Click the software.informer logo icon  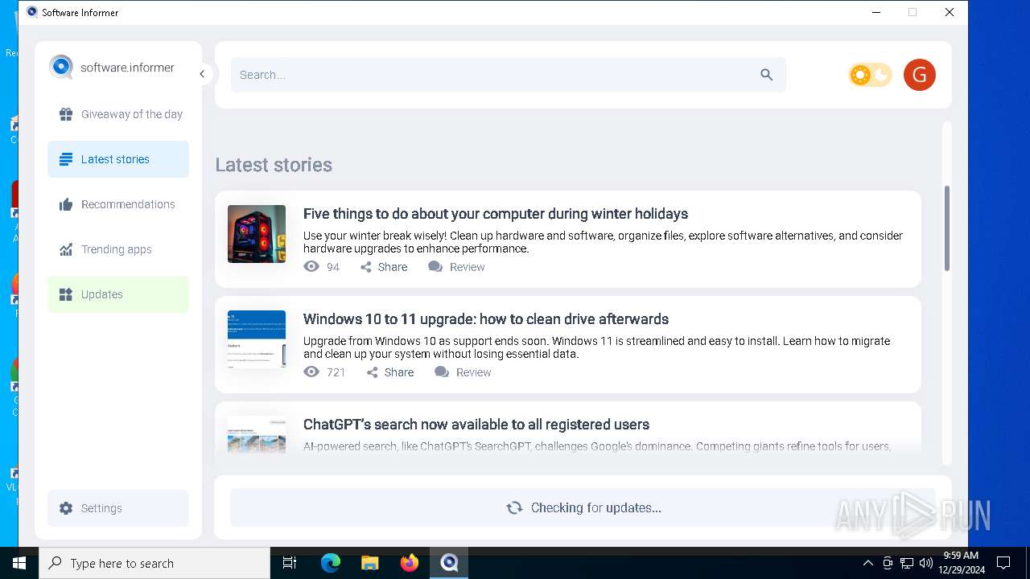[x=61, y=67]
